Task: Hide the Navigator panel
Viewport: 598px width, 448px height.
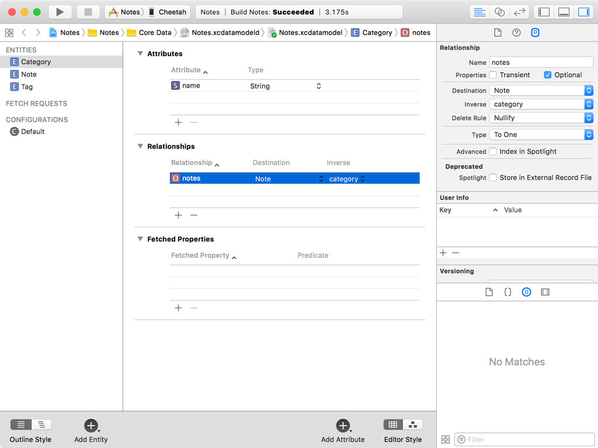Action: [544, 12]
